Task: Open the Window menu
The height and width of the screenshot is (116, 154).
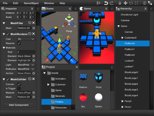Action: click(x=49, y=3)
